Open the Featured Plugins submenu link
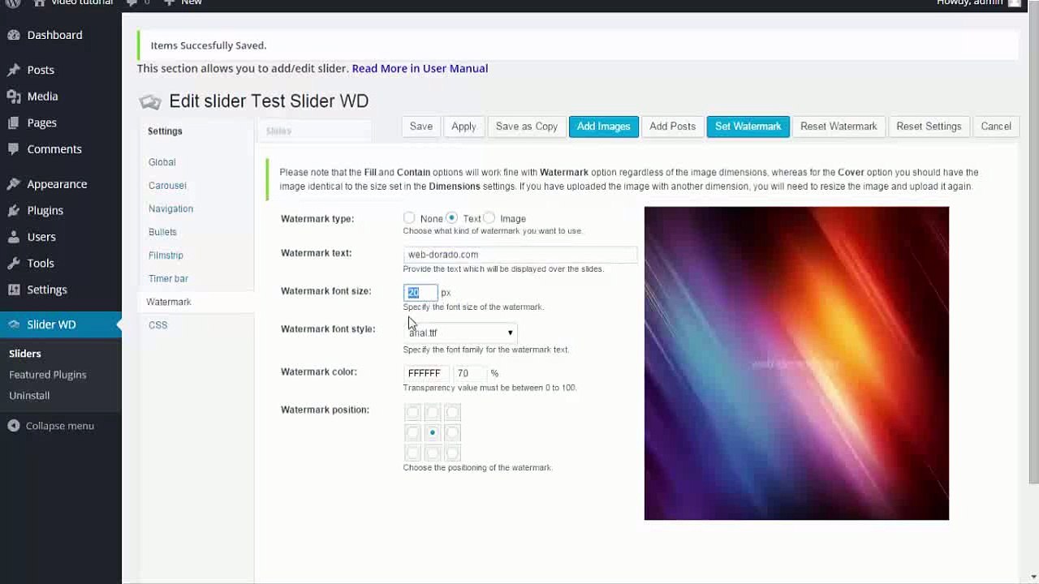 tap(48, 375)
